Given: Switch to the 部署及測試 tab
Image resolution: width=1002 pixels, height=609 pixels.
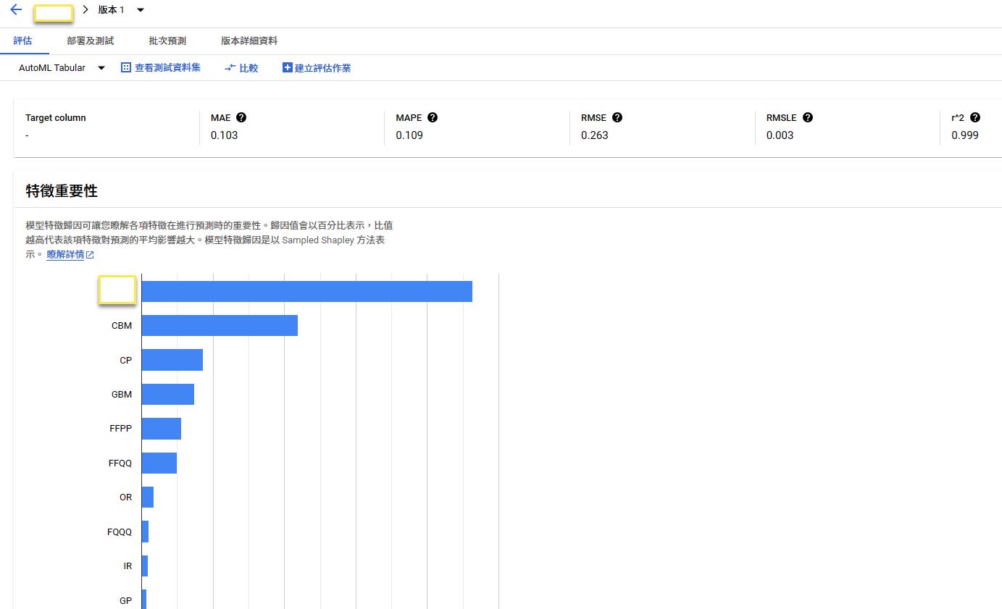Looking at the screenshot, I should click(90, 41).
